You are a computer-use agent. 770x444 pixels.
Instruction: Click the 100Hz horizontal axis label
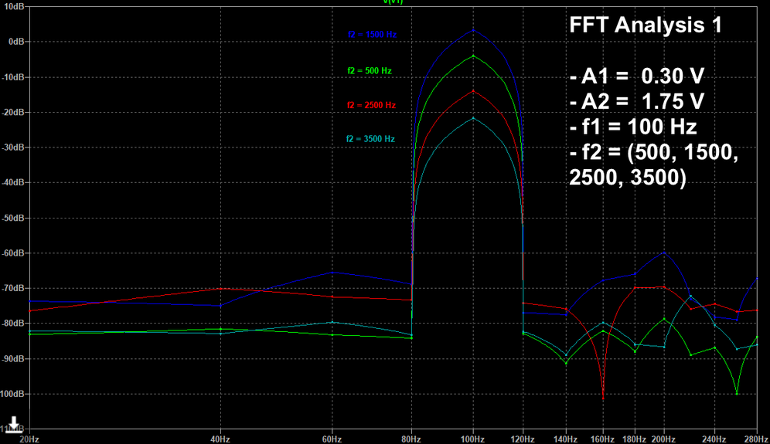point(473,439)
